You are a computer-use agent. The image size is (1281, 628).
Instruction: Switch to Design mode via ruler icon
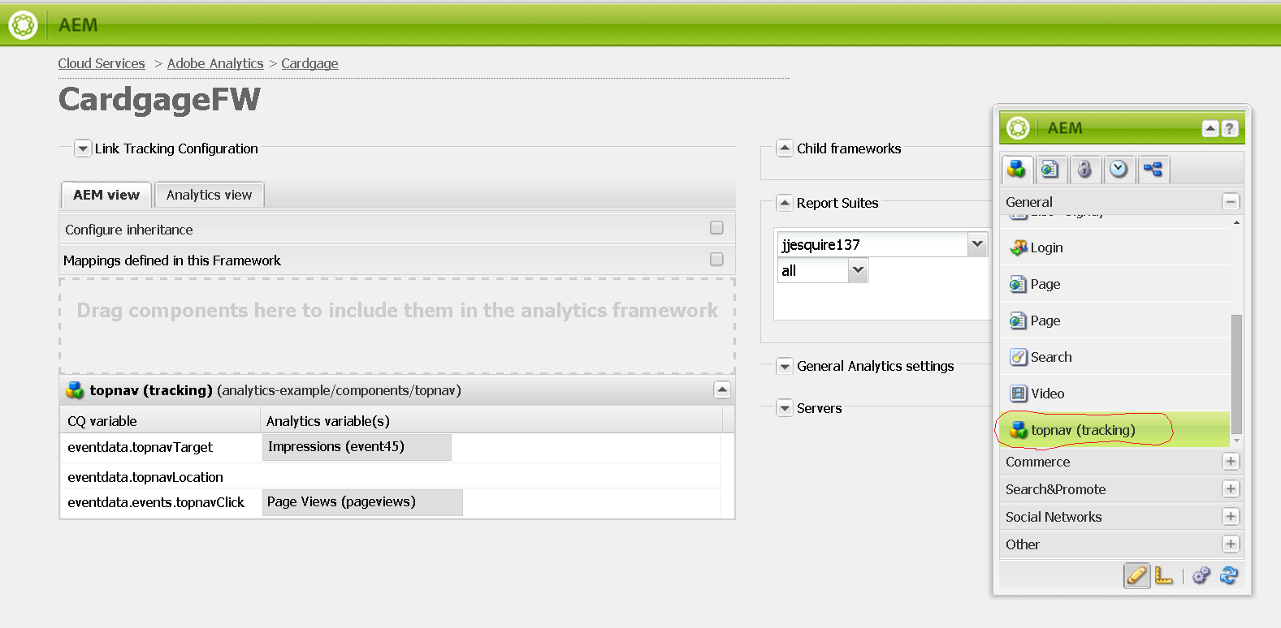point(1164,575)
